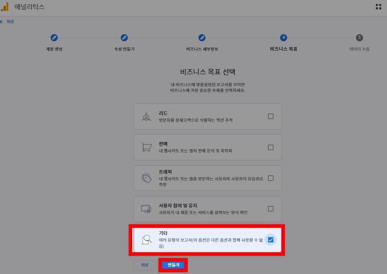
Task: Uncheck the 기타 checkbox
Action: point(271,240)
